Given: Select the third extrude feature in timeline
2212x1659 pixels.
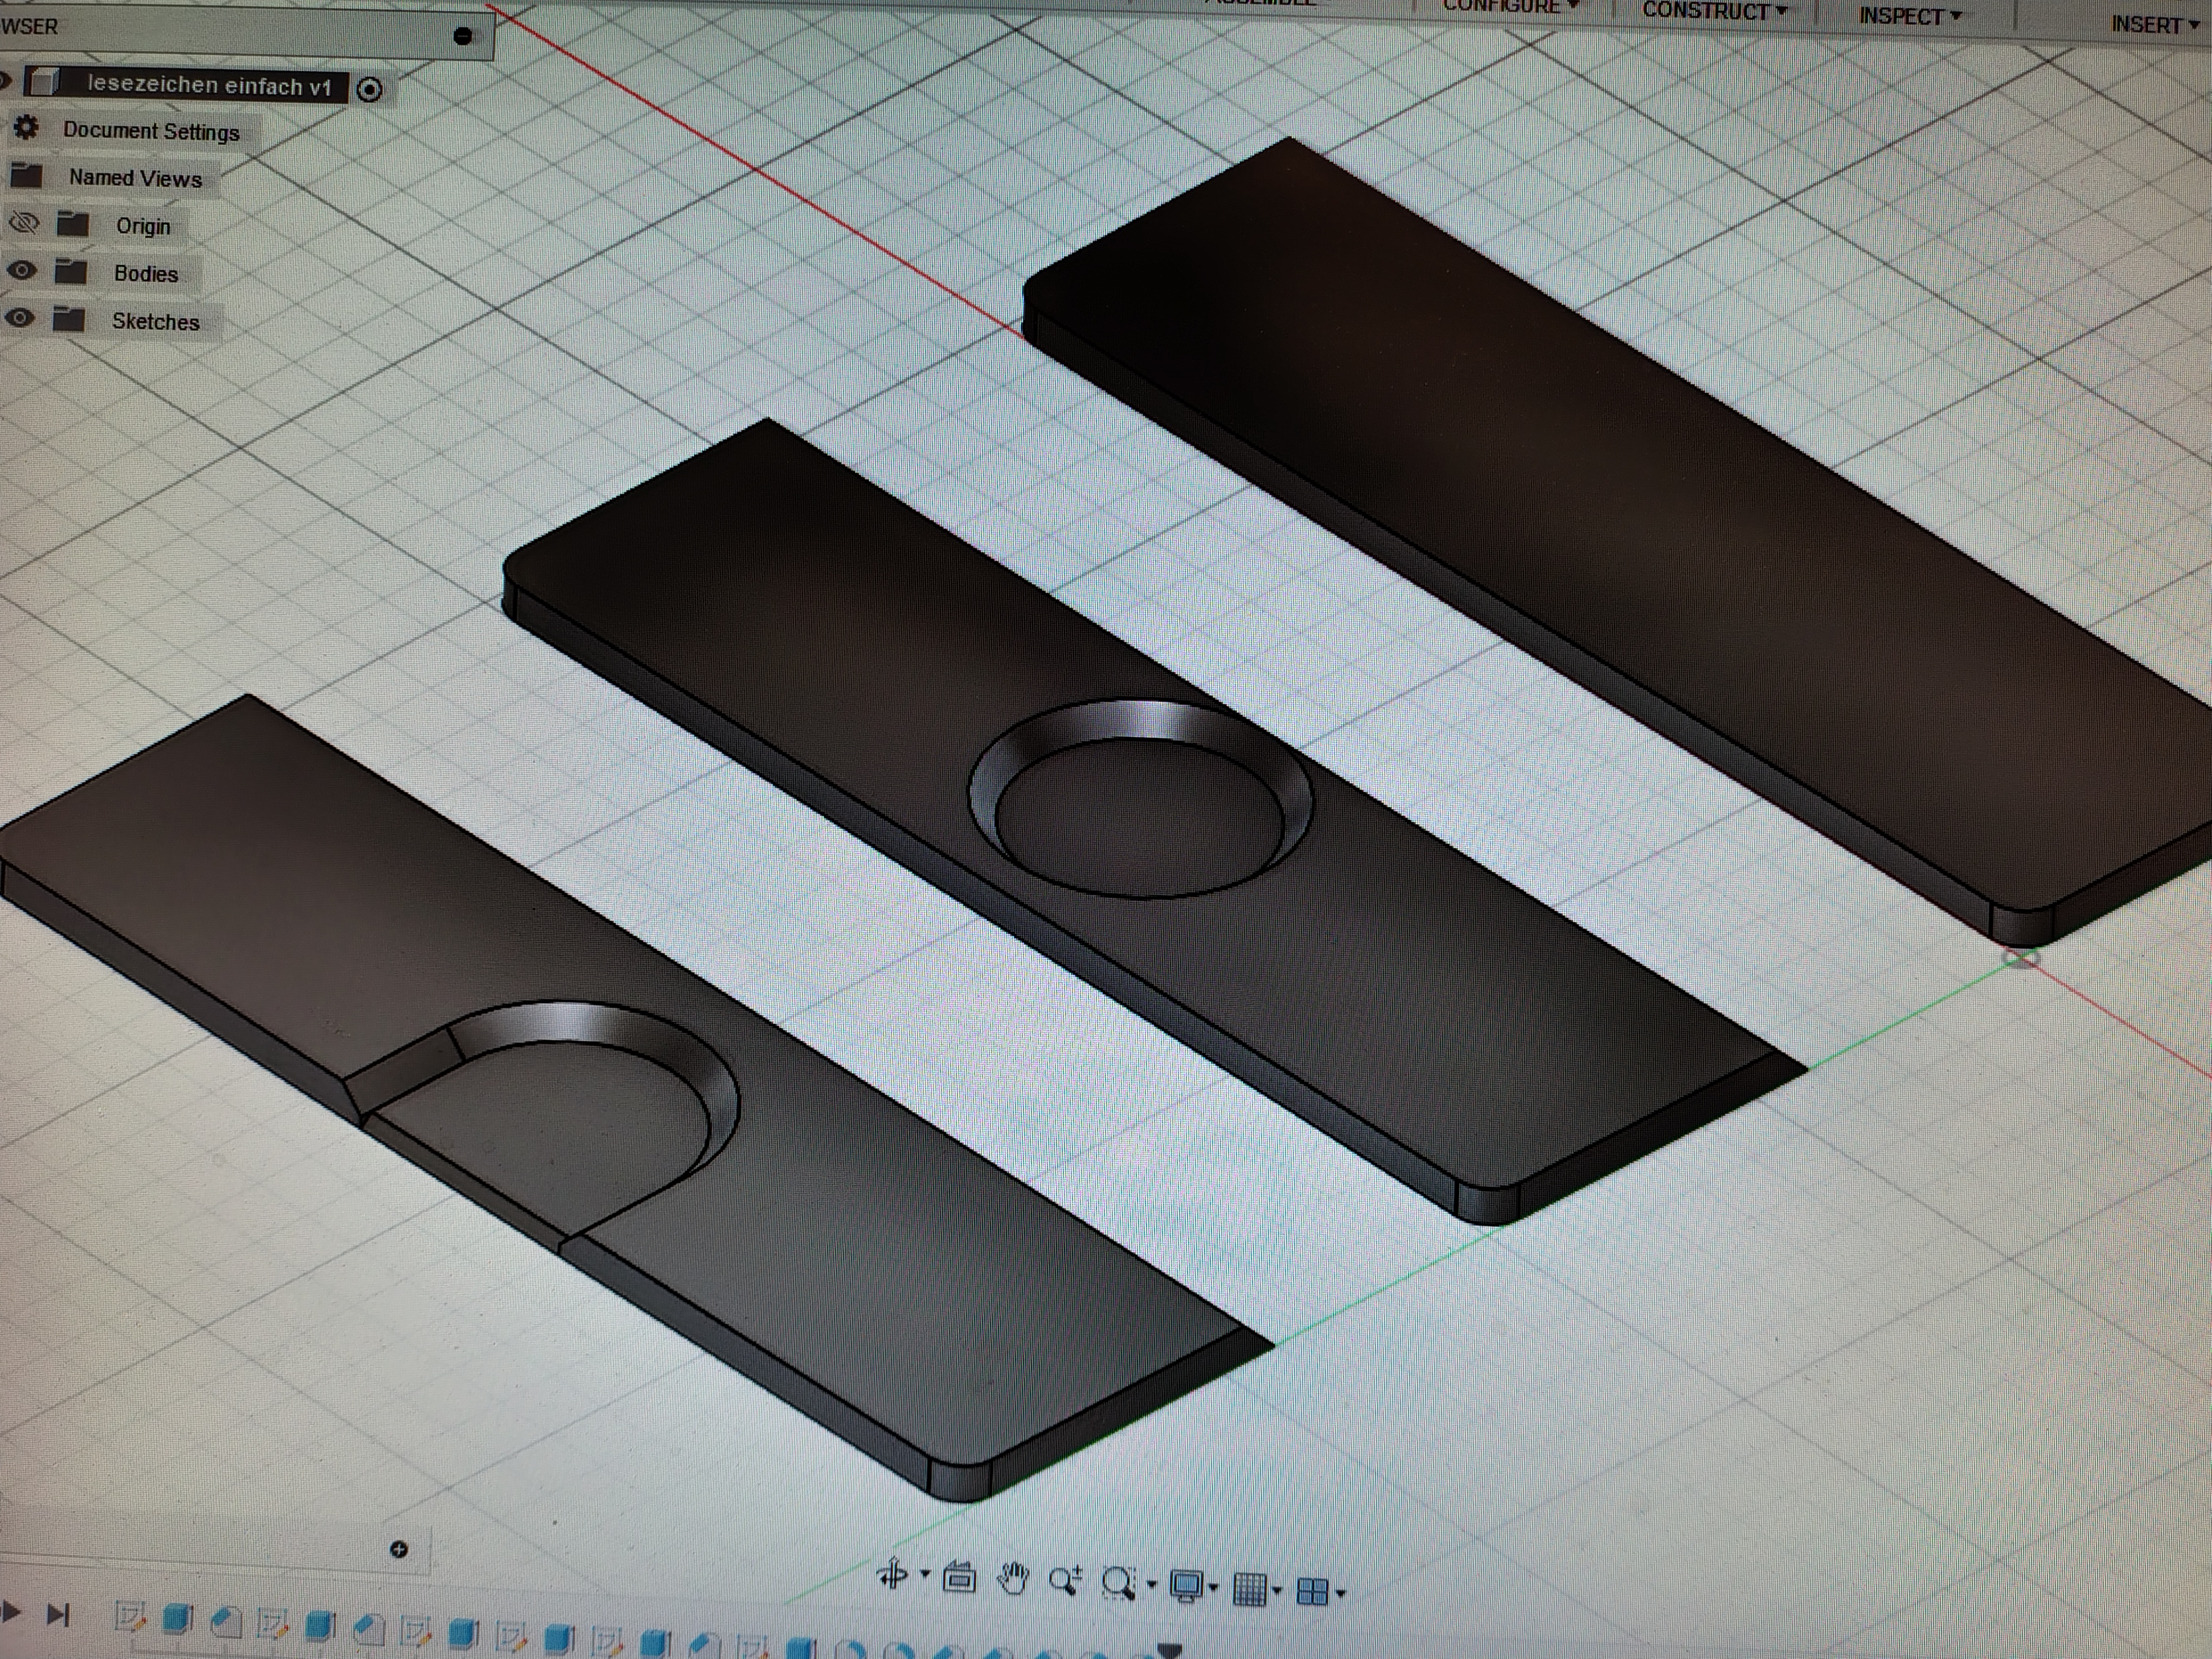Looking at the screenshot, I should point(463,1635).
